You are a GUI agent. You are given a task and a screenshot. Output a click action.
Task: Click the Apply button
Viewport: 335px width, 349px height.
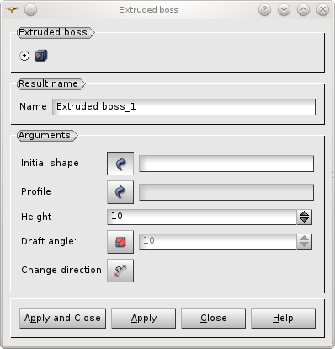pos(144,318)
